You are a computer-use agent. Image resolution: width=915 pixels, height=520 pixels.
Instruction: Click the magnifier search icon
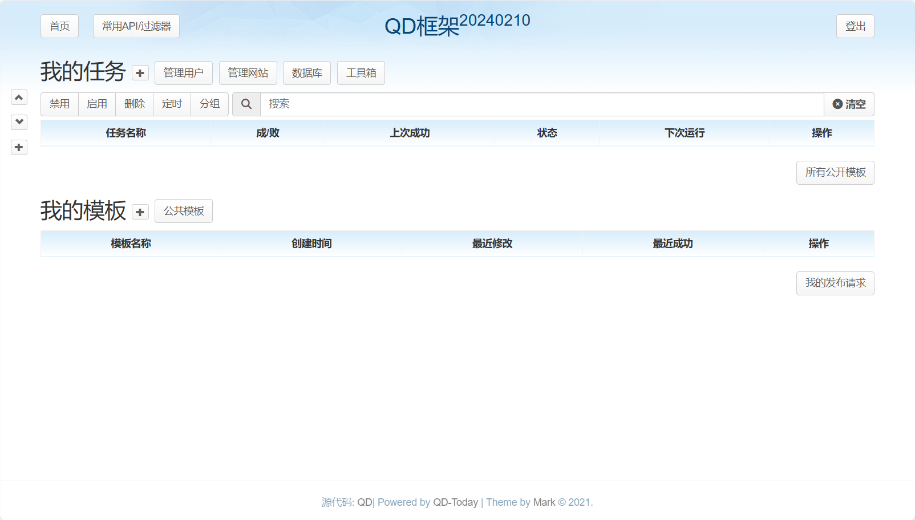pyautogui.click(x=246, y=104)
